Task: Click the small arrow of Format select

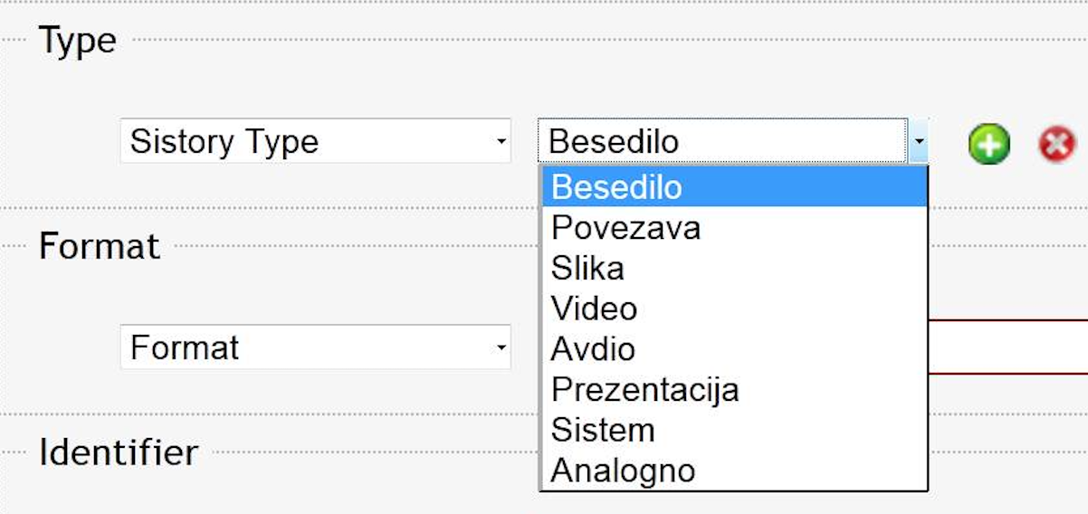Action: pyautogui.click(x=501, y=347)
